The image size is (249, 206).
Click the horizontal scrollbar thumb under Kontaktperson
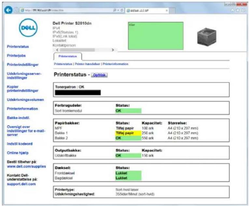point(77,50)
